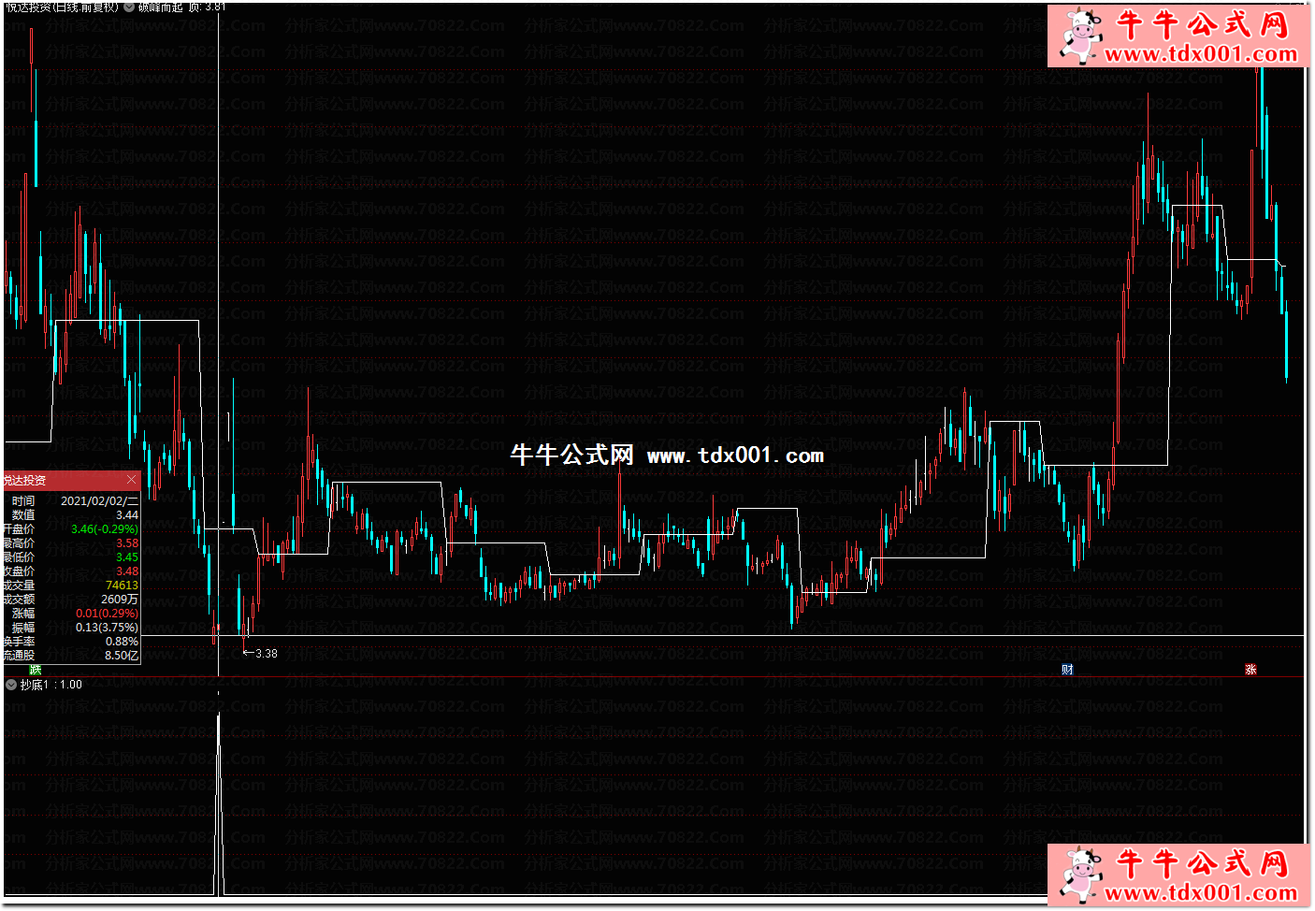Expand the 抄底1 sub-indicator dropdown arrow

[x=10, y=685]
